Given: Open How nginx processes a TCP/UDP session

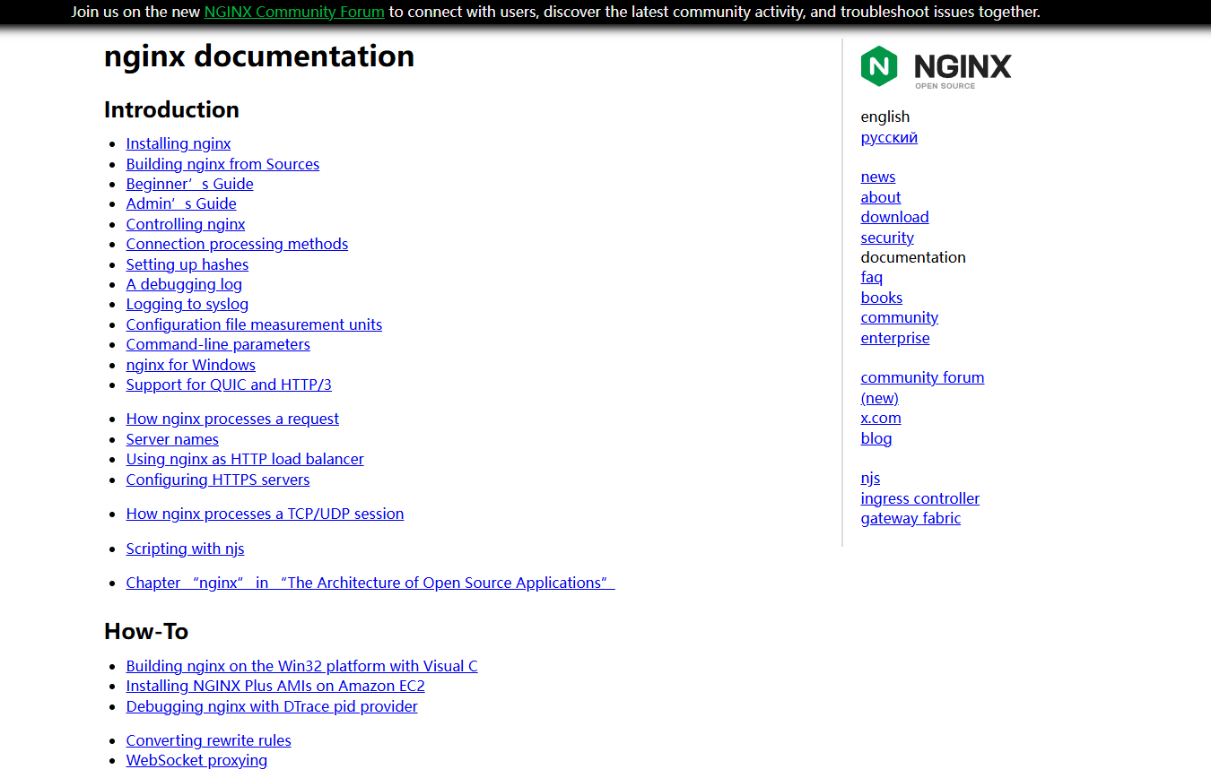Looking at the screenshot, I should tap(265, 514).
